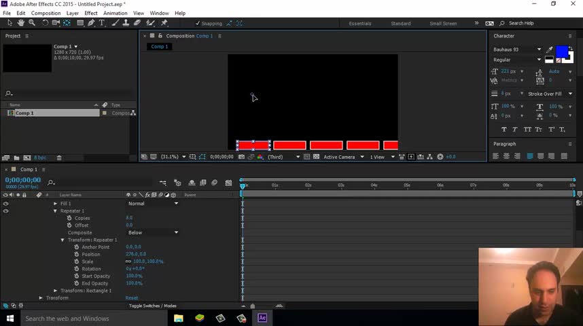Open the Bauhaus 93 font dropdown
583x326 pixels.
point(517,50)
